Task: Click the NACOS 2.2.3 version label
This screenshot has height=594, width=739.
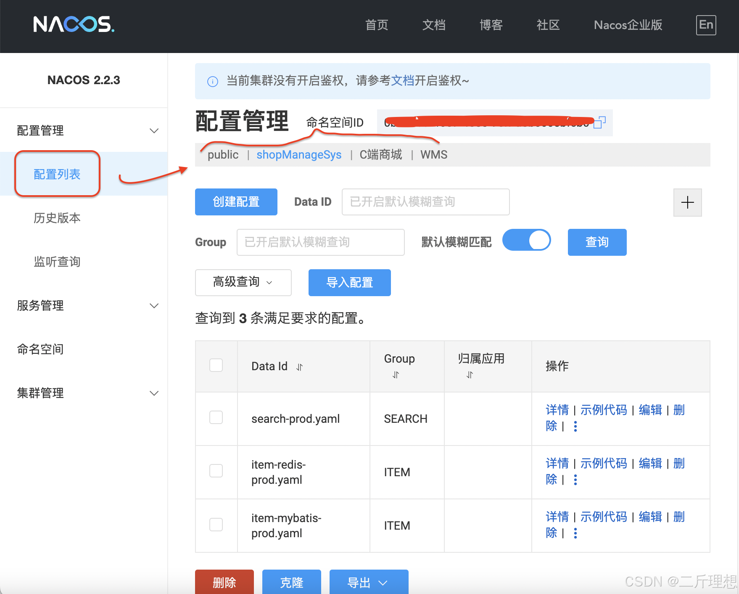Action: coord(84,80)
